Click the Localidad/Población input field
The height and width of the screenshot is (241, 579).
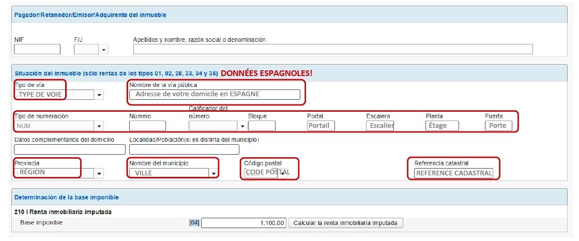[x=184, y=149]
